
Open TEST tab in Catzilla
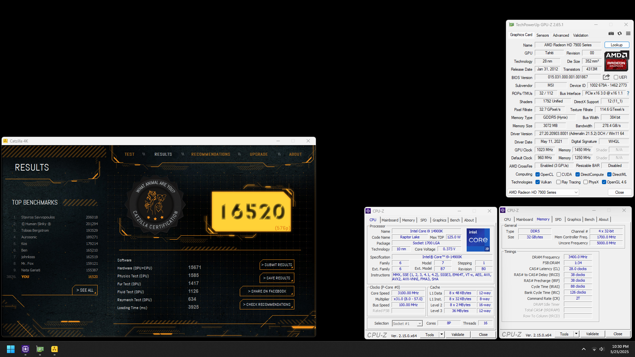point(129,154)
